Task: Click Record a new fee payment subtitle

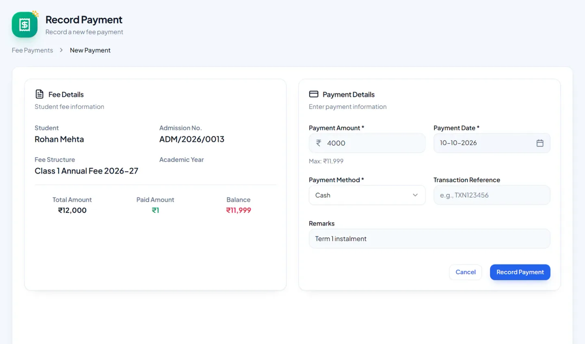Action: pyautogui.click(x=84, y=32)
